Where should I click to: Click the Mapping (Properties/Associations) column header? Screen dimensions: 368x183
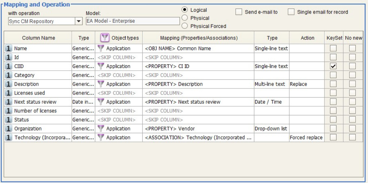click(199, 38)
